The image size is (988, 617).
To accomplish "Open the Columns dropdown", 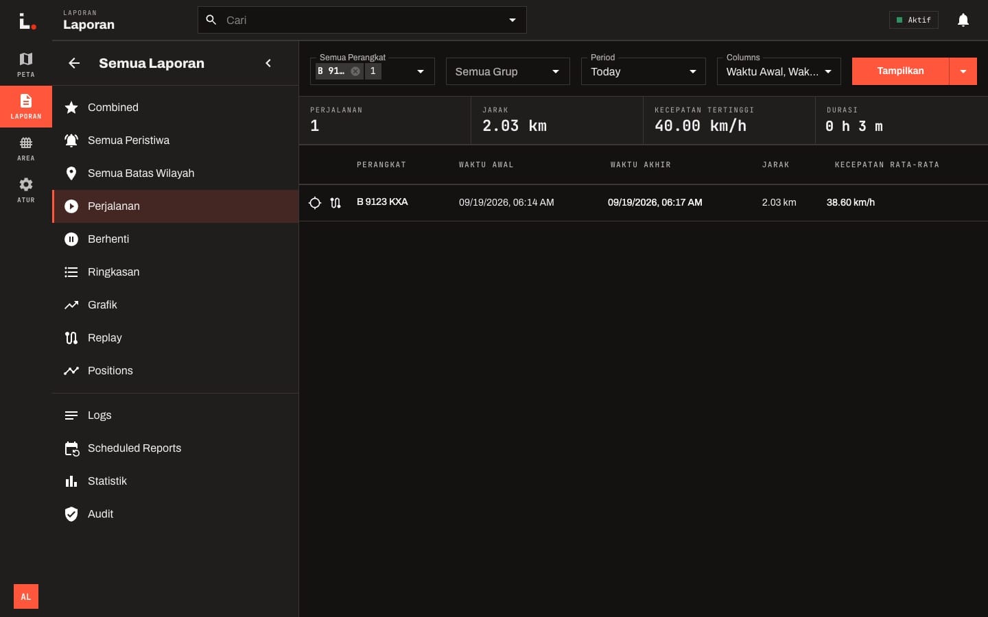I will tap(779, 71).
